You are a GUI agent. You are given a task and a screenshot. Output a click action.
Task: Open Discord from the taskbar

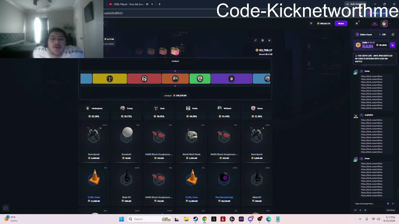[x=250, y=219]
